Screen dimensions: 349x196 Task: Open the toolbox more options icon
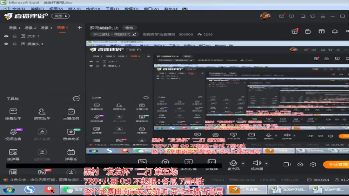pyautogui.click(x=76, y=98)
